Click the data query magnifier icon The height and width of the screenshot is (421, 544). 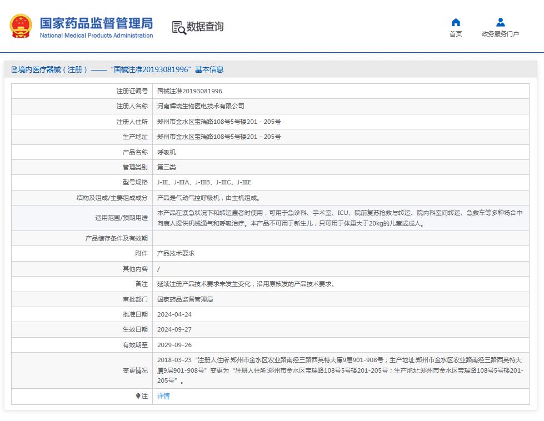[178, 27]
